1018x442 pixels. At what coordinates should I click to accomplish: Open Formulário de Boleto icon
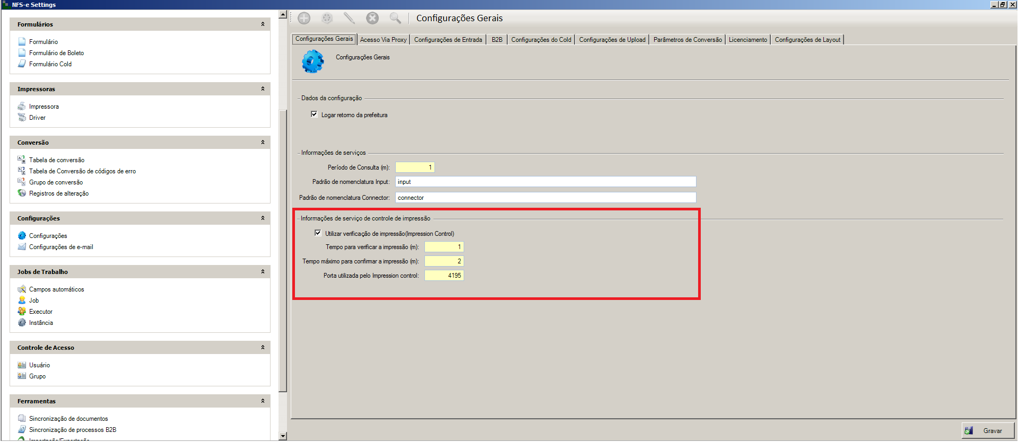(x=22, y=52)
